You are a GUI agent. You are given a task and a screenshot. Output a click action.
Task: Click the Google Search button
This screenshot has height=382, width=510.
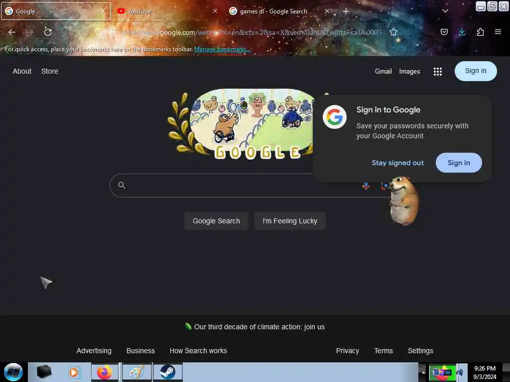pos(216,221)
